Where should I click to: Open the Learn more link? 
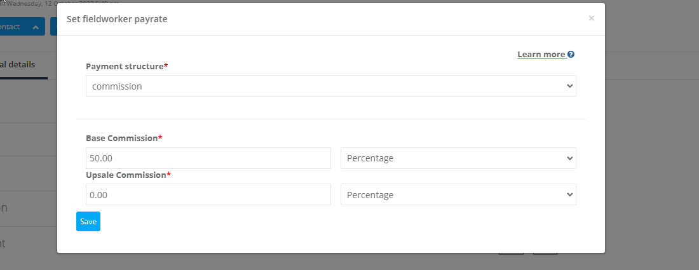click(x=541, y=55)
